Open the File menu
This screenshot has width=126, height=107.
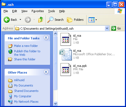[6, 11]
